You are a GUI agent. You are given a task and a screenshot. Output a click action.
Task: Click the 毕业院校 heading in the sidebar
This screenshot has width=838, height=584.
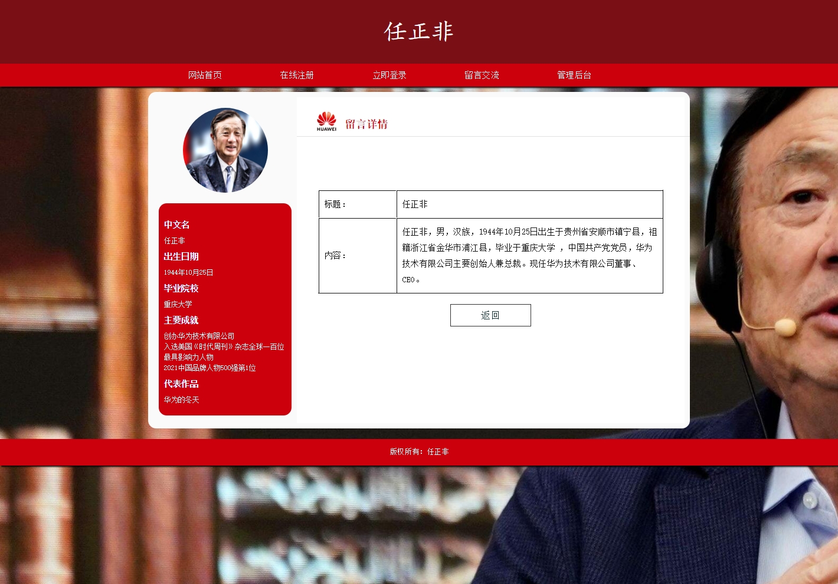tap(181, 288)
